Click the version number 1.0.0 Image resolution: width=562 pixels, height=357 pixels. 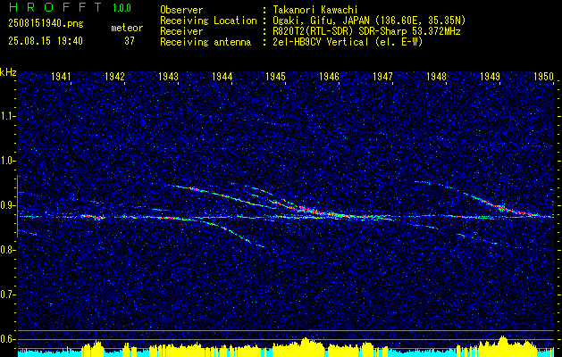pyautogui.click(x=122, y=7)
